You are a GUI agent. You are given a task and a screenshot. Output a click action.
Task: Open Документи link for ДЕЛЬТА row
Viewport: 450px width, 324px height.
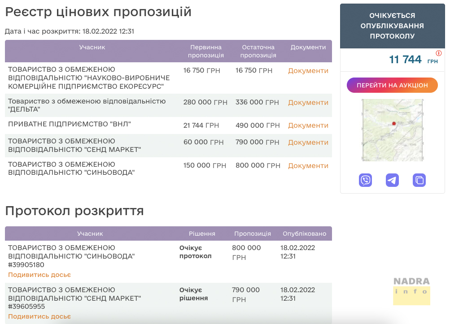308,103
